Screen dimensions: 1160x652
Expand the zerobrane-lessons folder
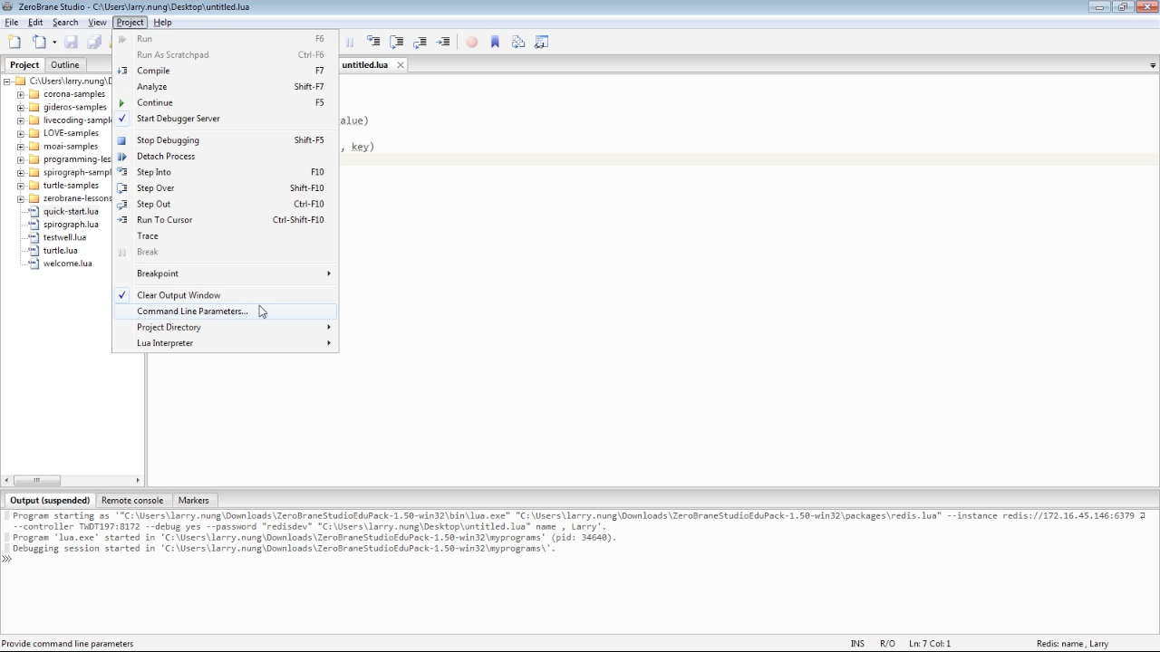[x=21, y=198]
